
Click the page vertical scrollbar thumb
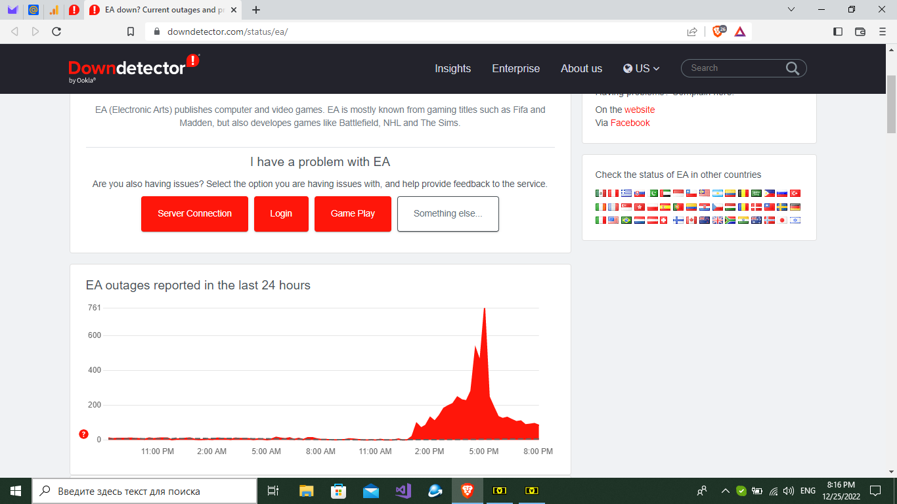click(891, 104)
